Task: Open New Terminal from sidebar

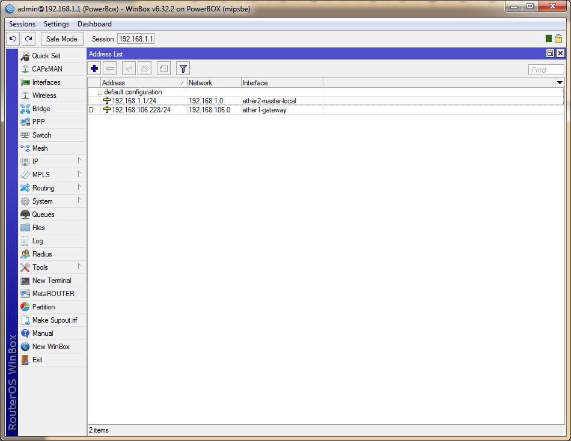Action: coord(51,281)
